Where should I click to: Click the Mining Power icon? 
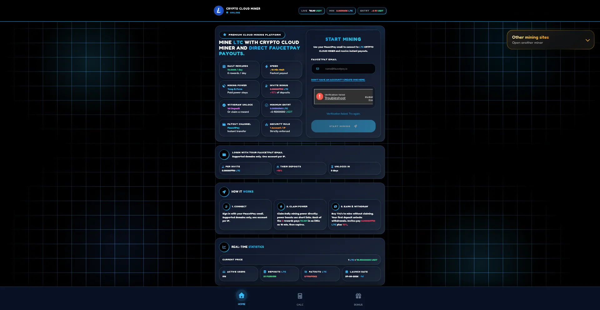(x=224, y=86)
